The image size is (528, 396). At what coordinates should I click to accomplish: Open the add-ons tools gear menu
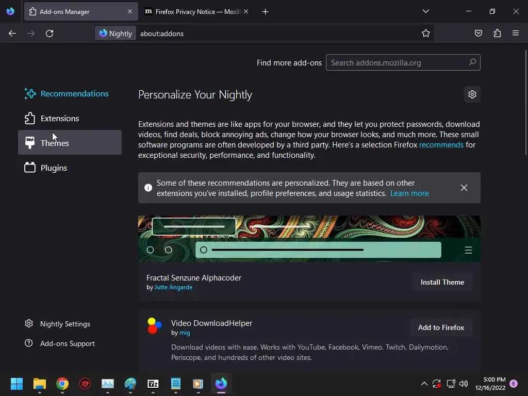point(472,94)
